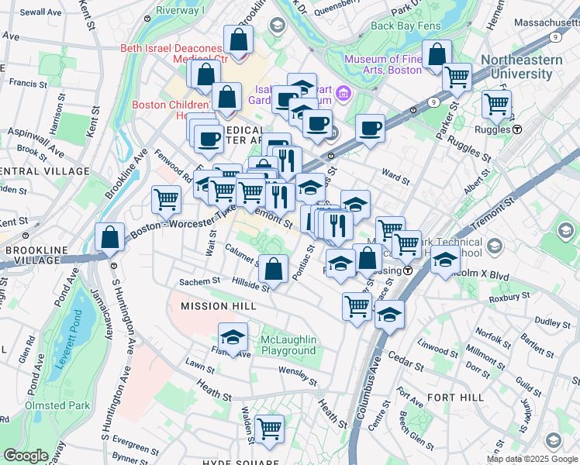Select the shopping cart marker near Walden St
The height and width of the screenshot is (465, 580).
270,430
